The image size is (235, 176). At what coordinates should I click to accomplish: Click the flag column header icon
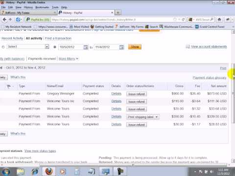[9, 86]
